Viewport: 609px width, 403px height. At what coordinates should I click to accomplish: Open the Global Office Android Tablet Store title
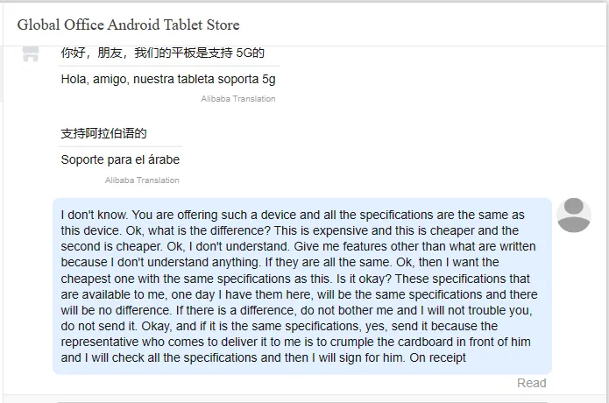[x=128, y=25]
